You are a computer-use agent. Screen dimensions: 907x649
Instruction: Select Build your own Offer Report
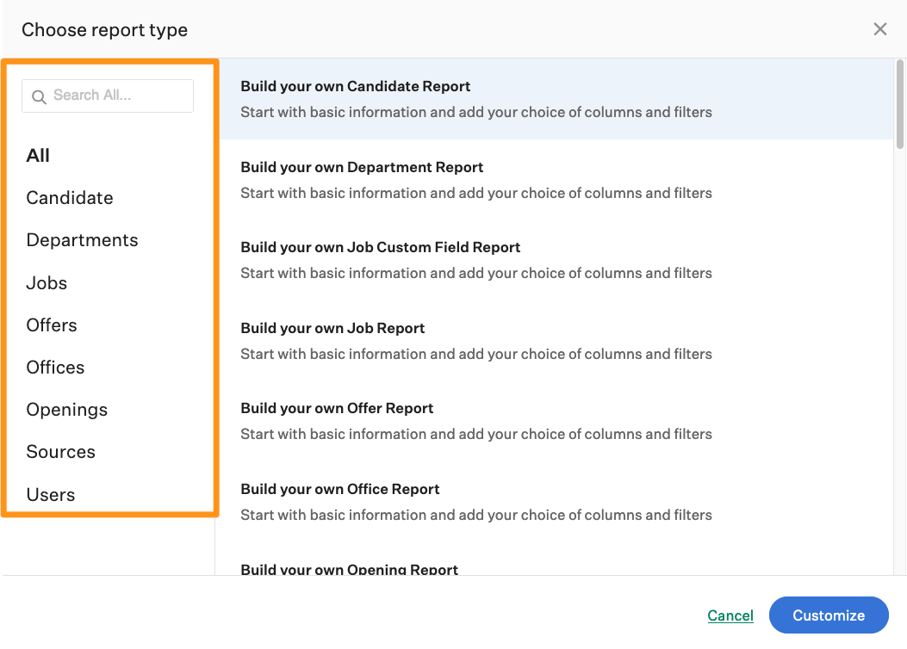tap(556, 421)
